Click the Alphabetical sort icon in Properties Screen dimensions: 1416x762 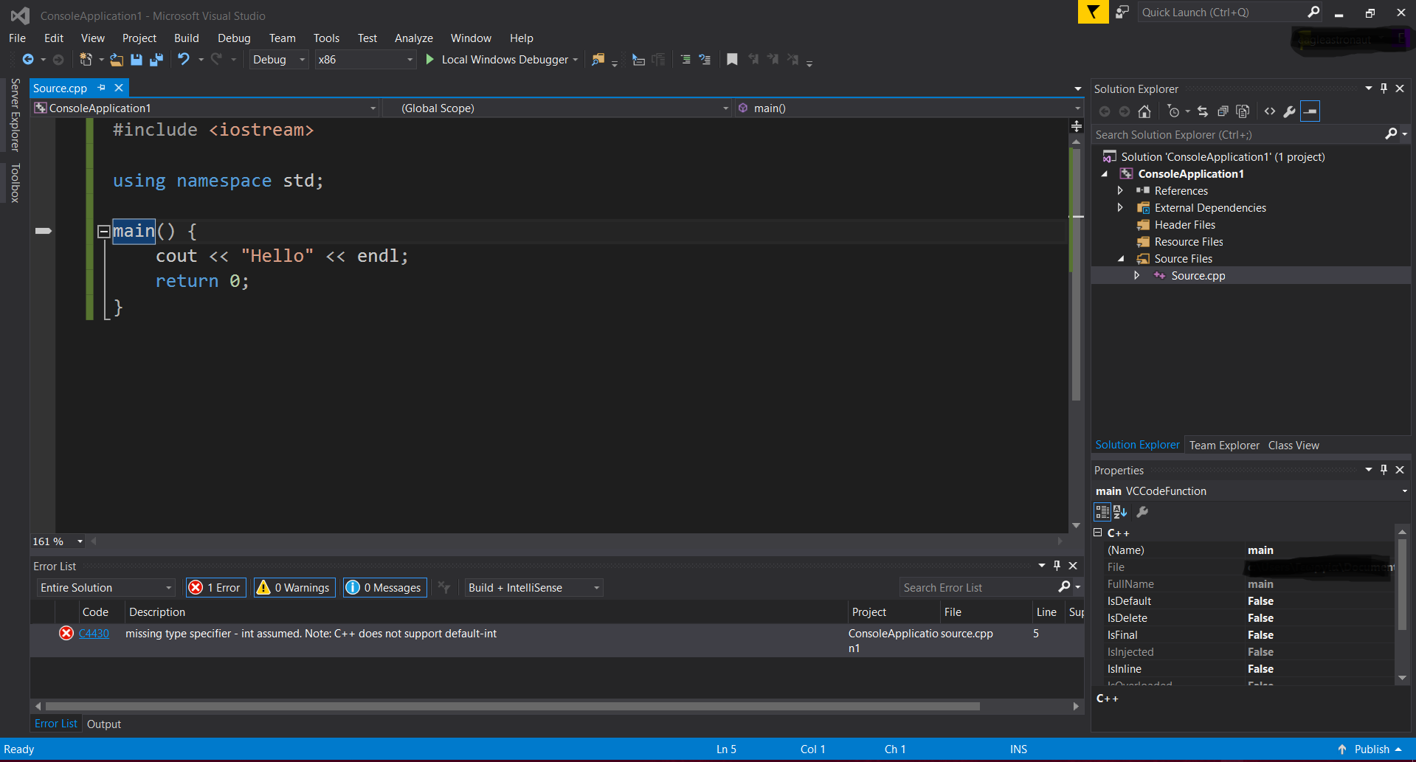click(1120, 512)
